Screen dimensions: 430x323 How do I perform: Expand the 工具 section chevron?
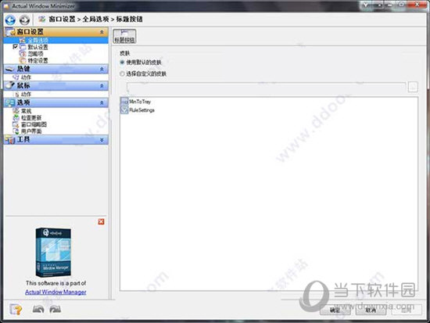coord(102,140)
